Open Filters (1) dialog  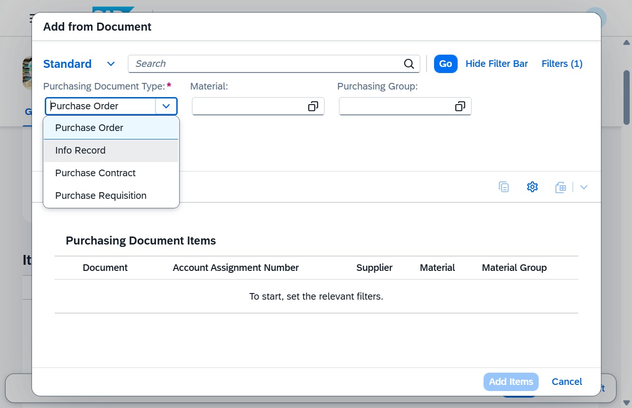tap(562, 64)
